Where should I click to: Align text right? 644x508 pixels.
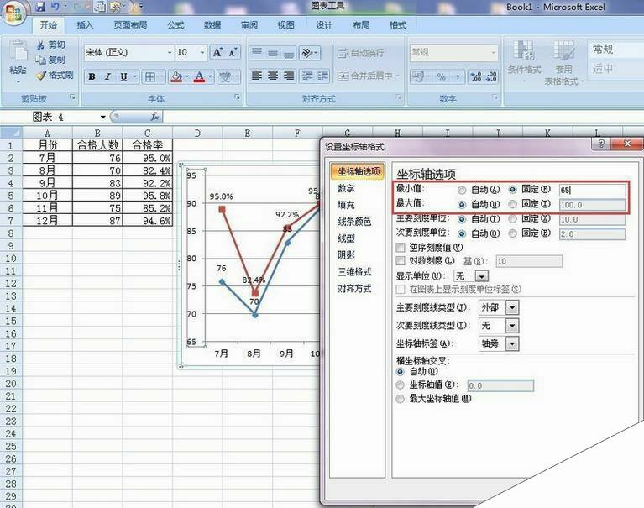point(289,76)
